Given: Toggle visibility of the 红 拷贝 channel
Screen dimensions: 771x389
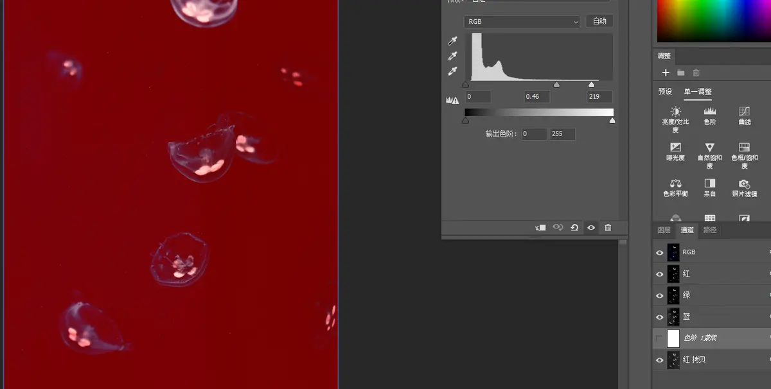Looking at the screenshot, I should click(x=659, y=360).
